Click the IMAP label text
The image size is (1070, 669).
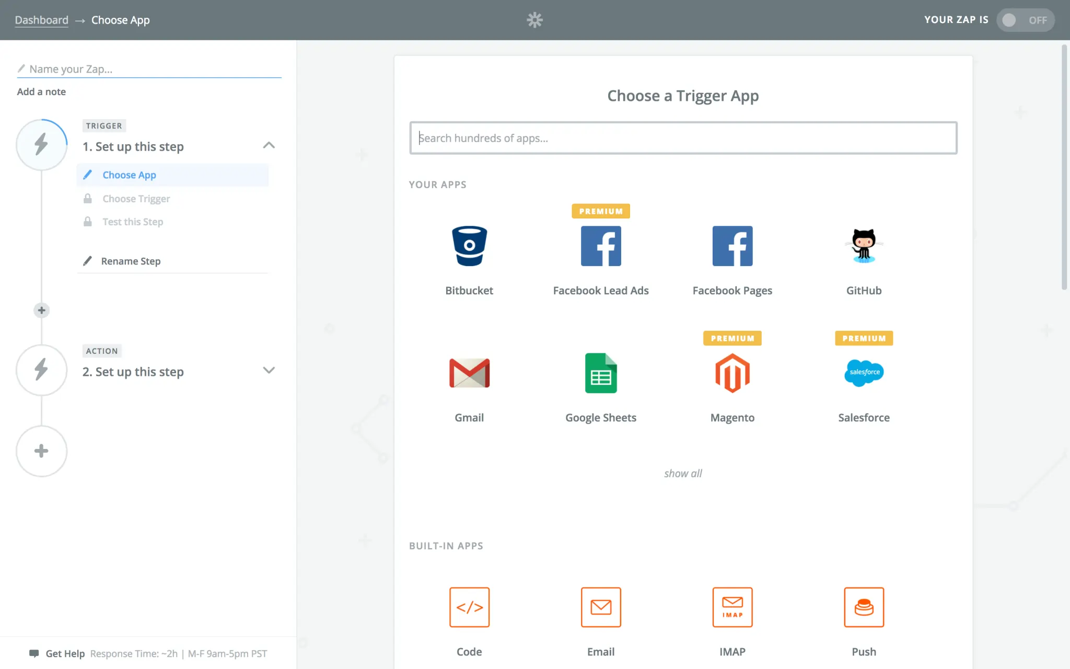(x=732, y=652)
